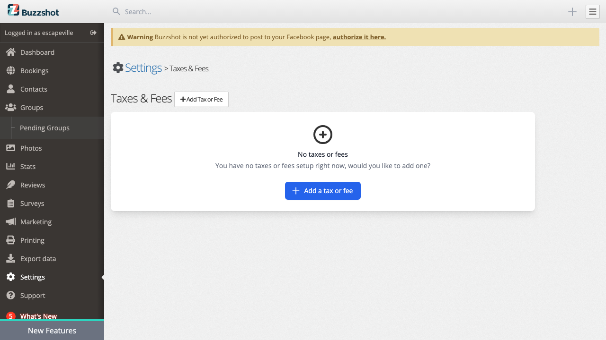Open the Marketing megaphone icon
The image size is (606, 340).
coord(11,221)
